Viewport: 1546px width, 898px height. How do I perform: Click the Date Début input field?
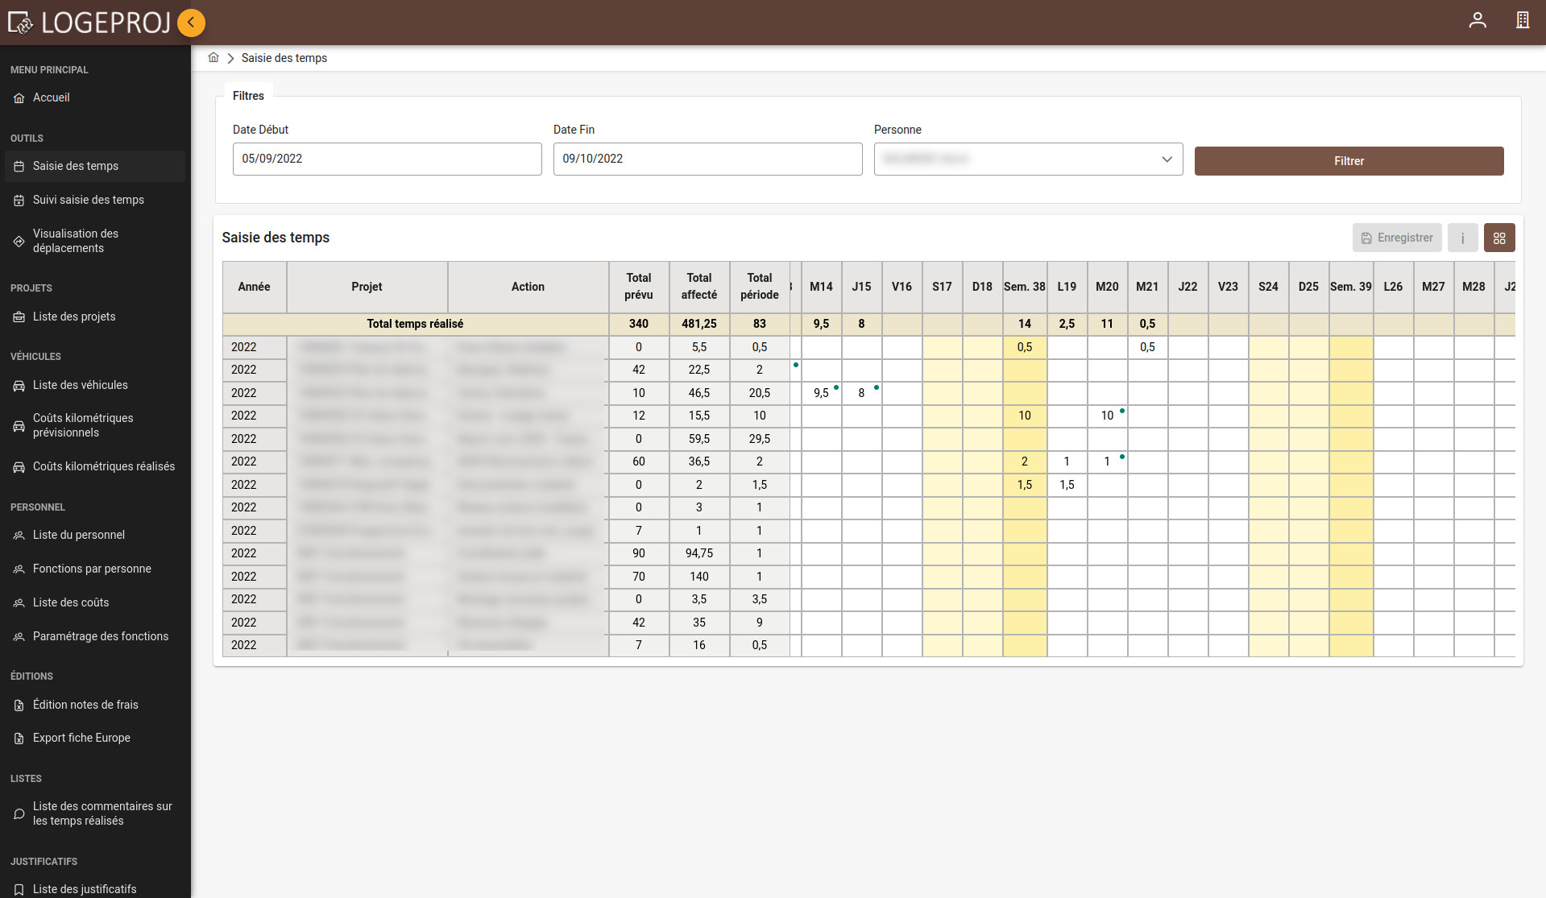[x=387, y=159]
